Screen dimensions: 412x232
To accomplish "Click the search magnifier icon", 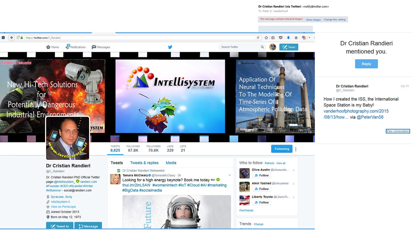I will (262, 47).
